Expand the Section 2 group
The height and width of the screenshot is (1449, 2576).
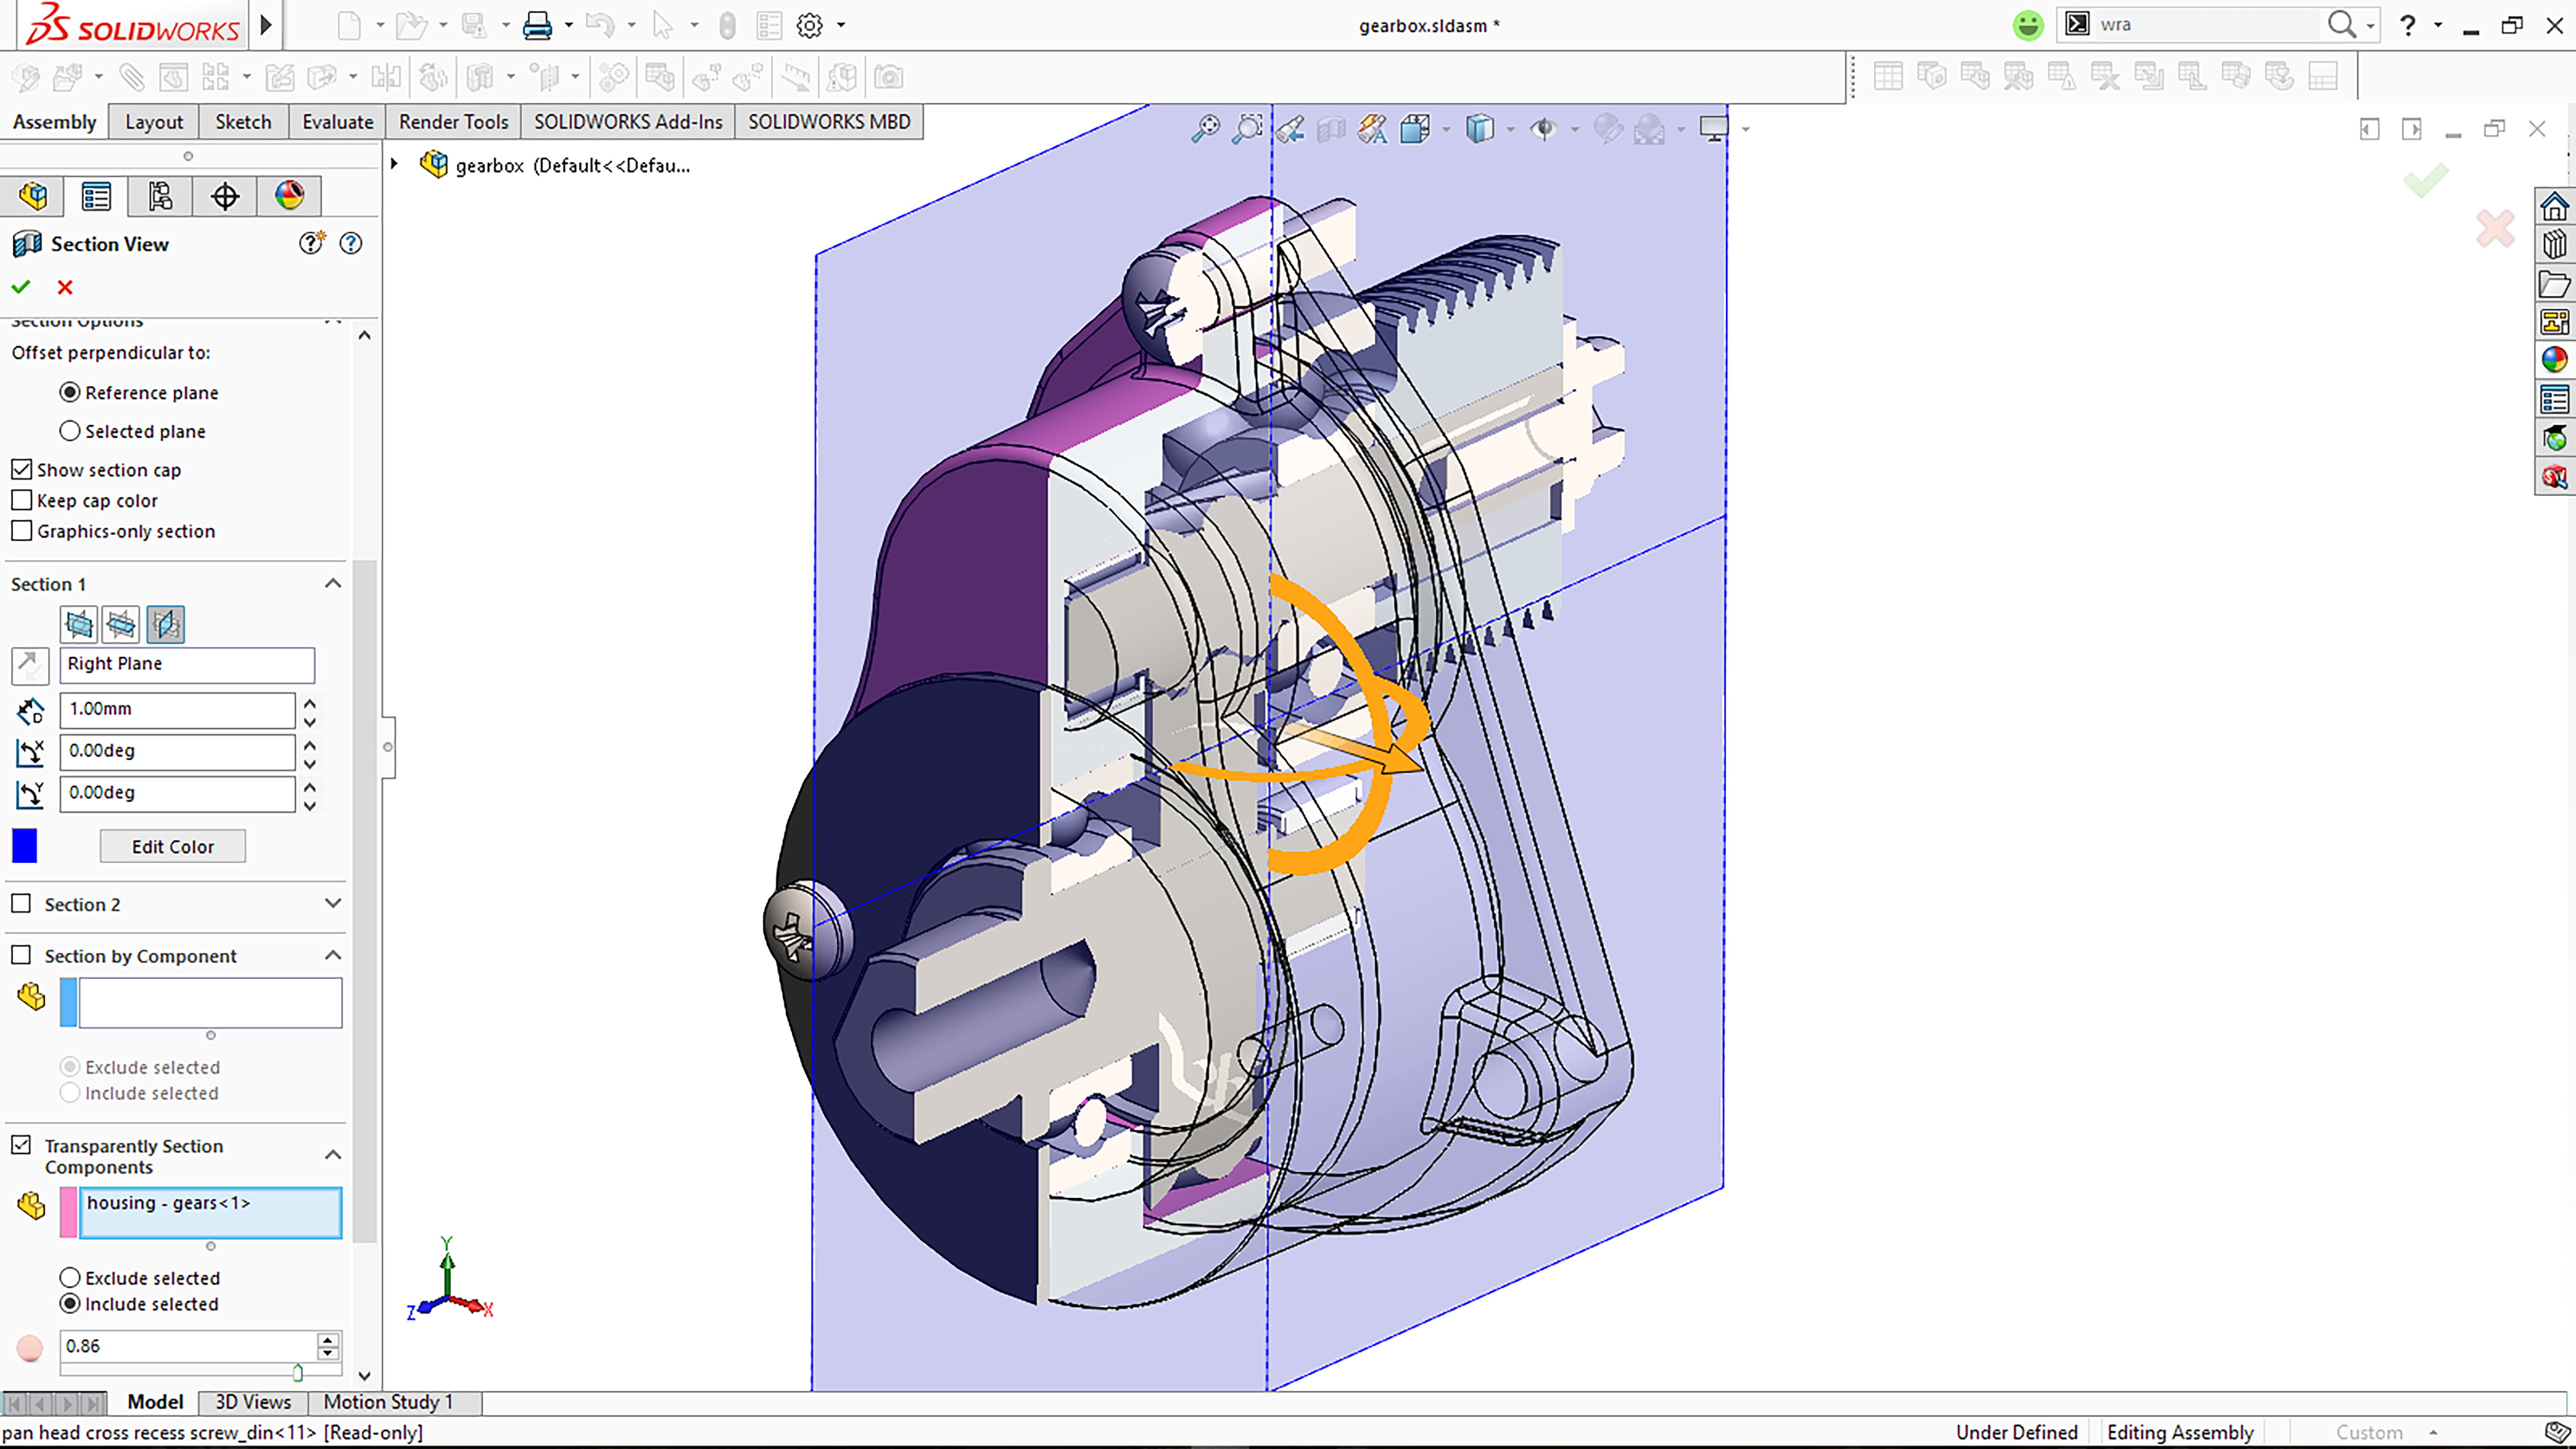tap(333, 904)
